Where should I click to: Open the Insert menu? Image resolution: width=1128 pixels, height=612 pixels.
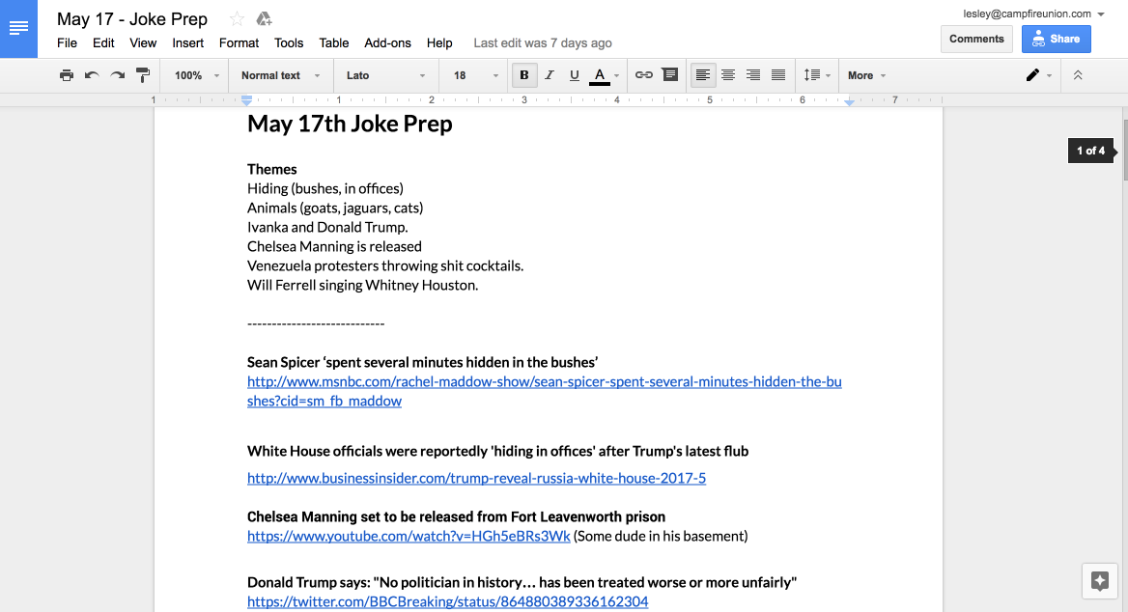tap(187, 43)
